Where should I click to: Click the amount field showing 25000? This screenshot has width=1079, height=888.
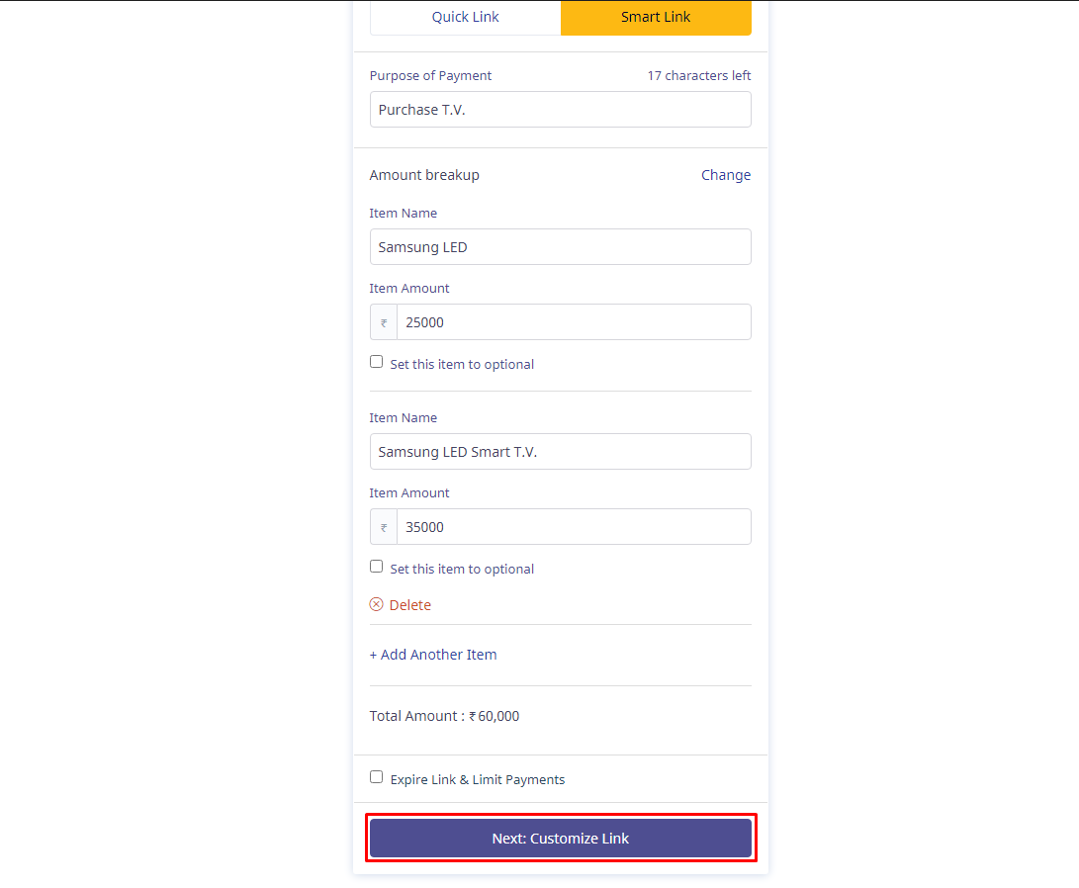(x=573, y=322)
